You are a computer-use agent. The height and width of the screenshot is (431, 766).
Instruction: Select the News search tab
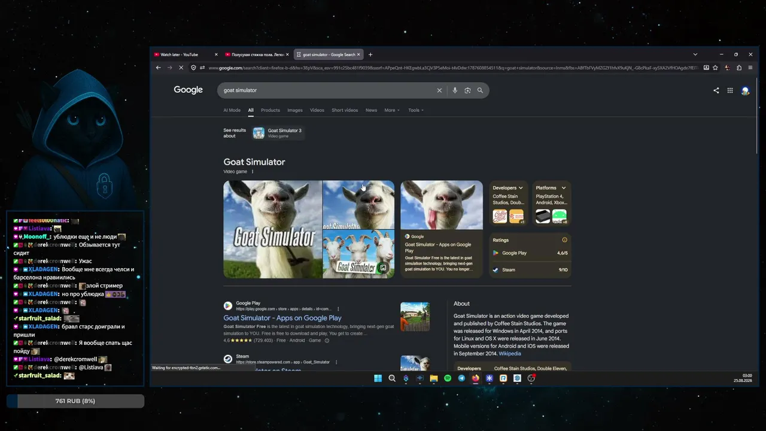coord(371,110)
